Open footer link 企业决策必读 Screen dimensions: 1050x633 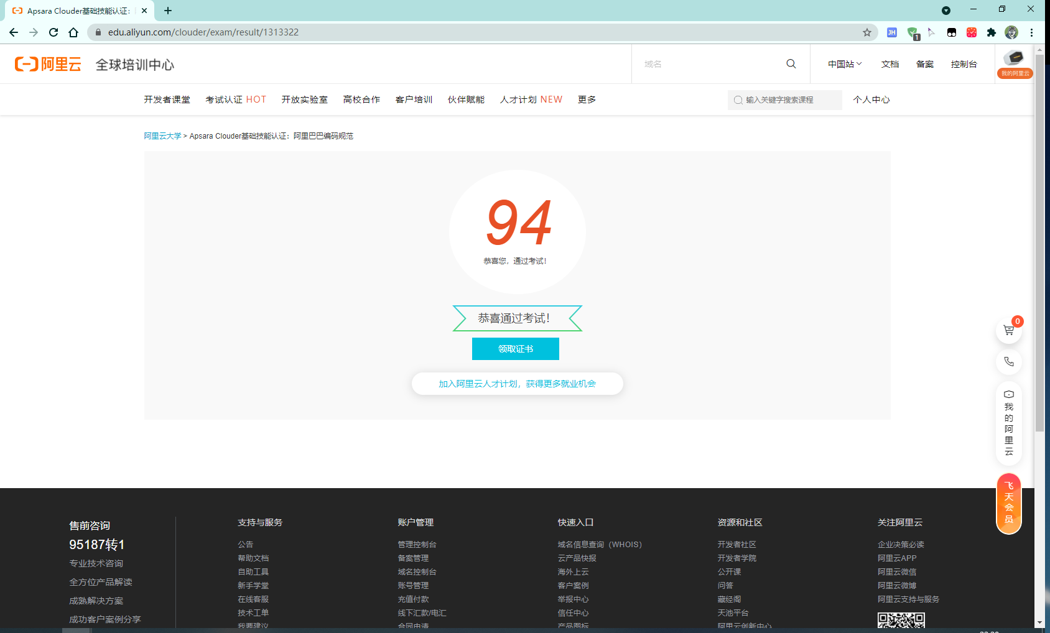pyautogui.click(x=901, y=545)
